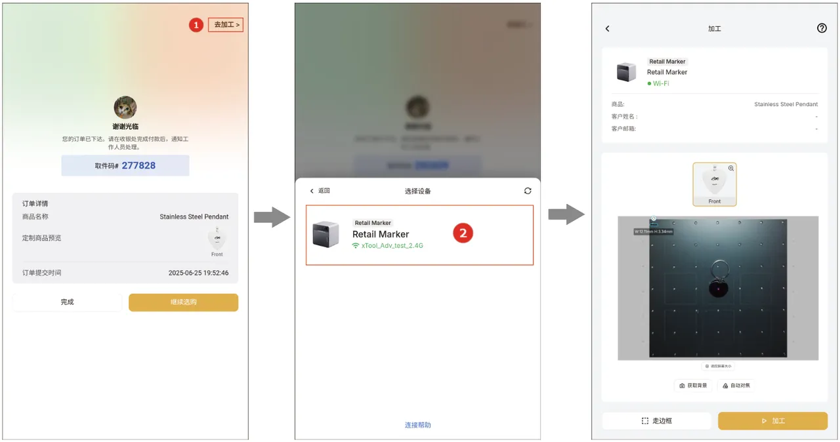This screenshot has width=840, height=442.
Task: Click the 适应屏幕大小 fit-to-screen control
Action: click(x=718, y=366)
